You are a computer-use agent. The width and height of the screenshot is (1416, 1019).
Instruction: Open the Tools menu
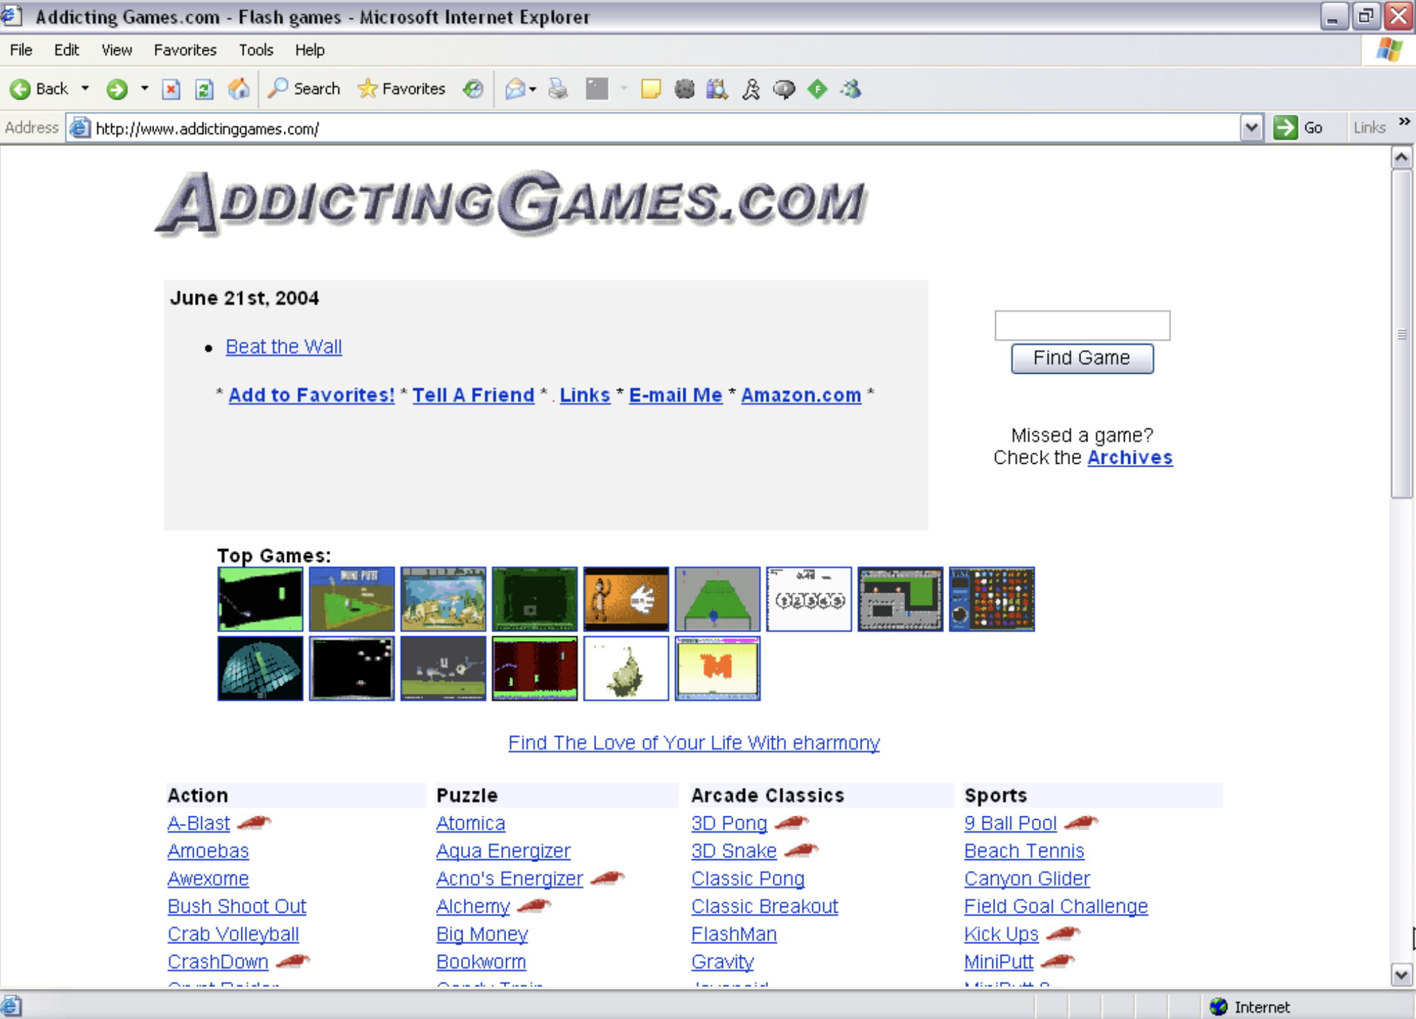pos(256,50)
